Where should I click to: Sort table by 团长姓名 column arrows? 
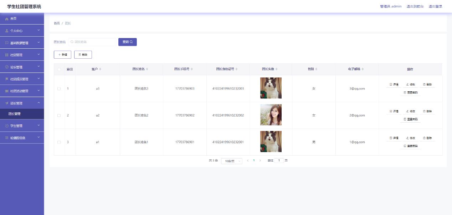coord(147,69)
